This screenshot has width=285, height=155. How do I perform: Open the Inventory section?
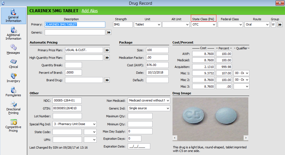(13, 78)
